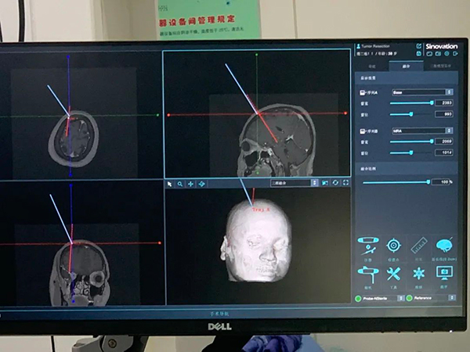The height and width of the screenshot is (352, 470).
Task: Adjust the MRA window level slider at 1014
Action: 411,153
